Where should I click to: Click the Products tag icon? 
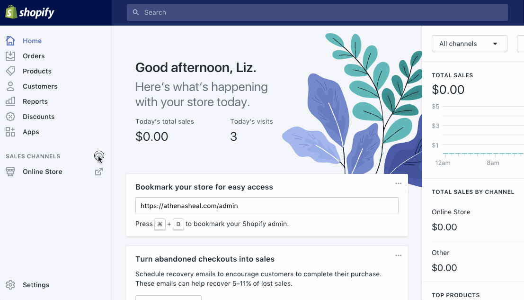coord(10,71)
